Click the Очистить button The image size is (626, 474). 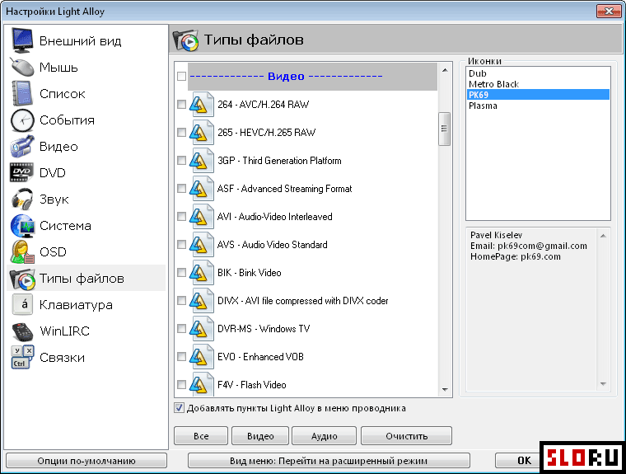pyautogui.click(x=406, y=435)
